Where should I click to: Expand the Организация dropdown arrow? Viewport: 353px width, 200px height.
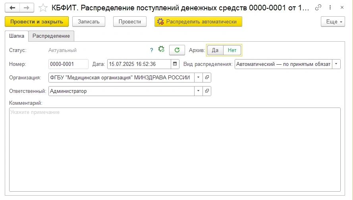point(198,77)
